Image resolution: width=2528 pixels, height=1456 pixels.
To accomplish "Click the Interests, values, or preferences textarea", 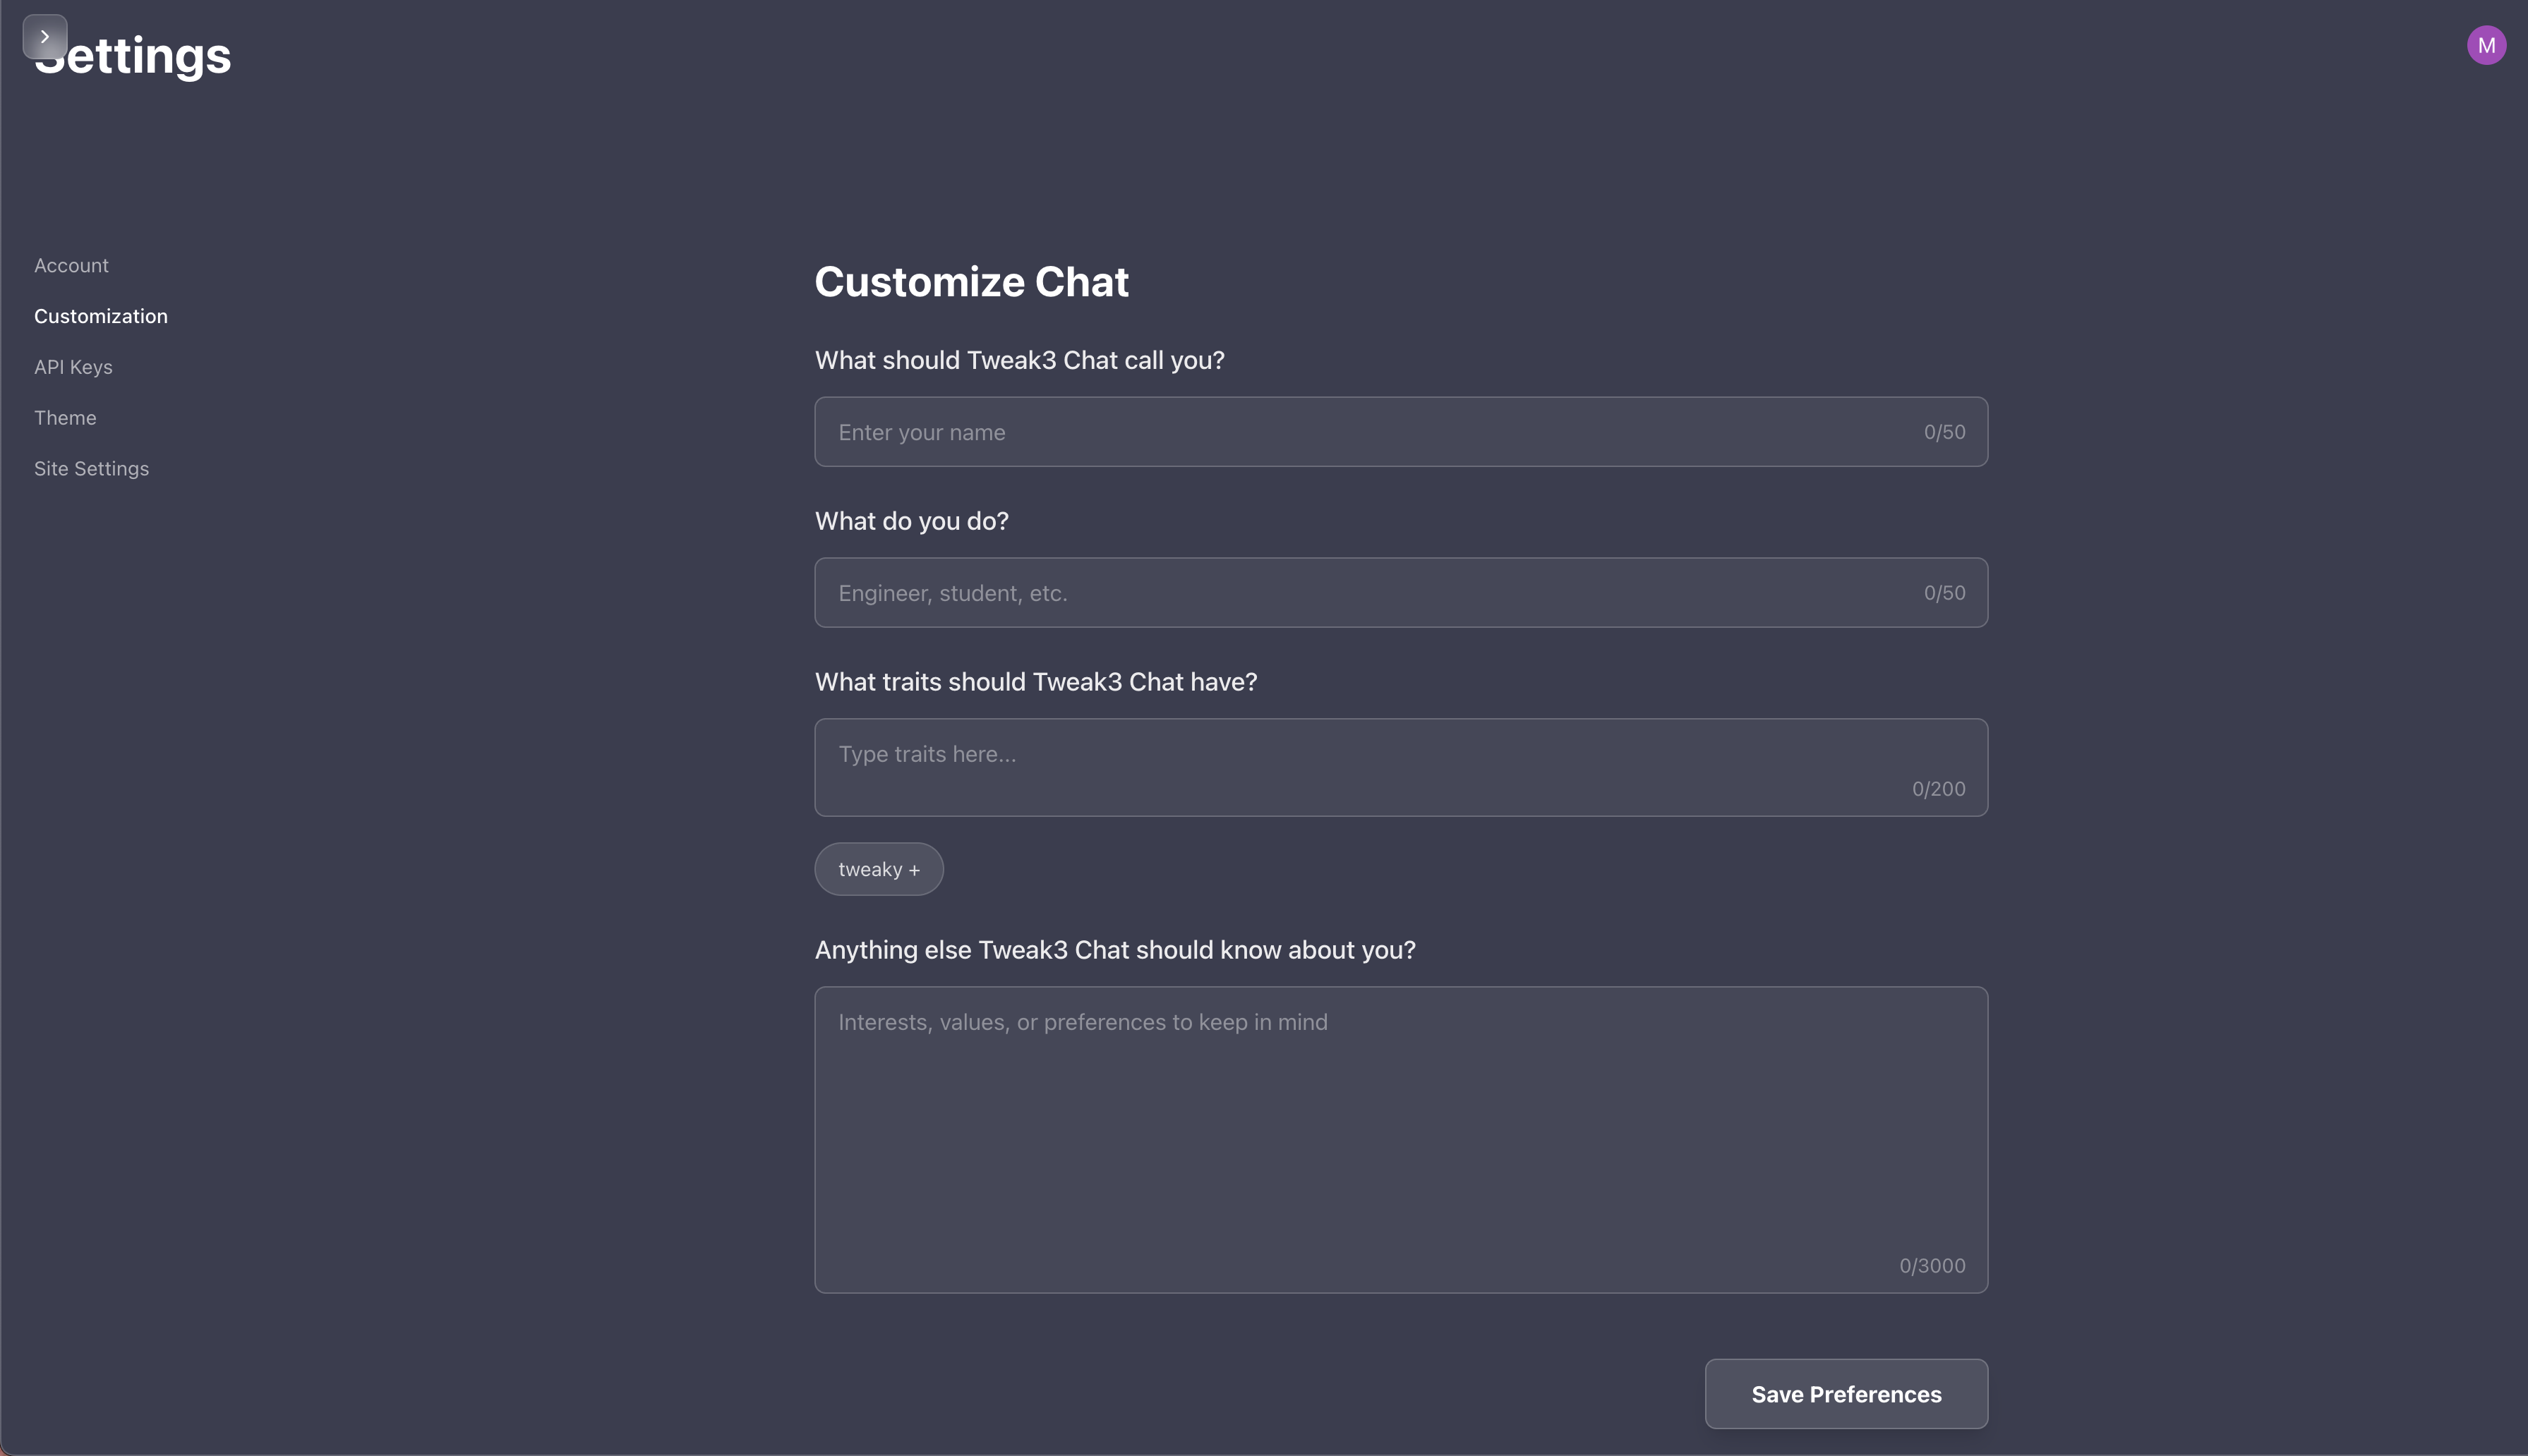I will (1400, 1140).
